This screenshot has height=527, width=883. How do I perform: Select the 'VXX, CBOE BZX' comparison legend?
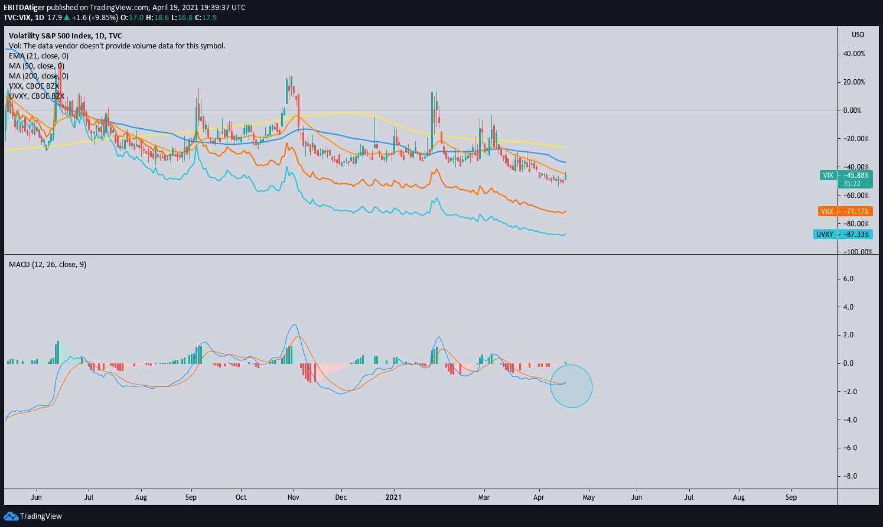point(34,86)
